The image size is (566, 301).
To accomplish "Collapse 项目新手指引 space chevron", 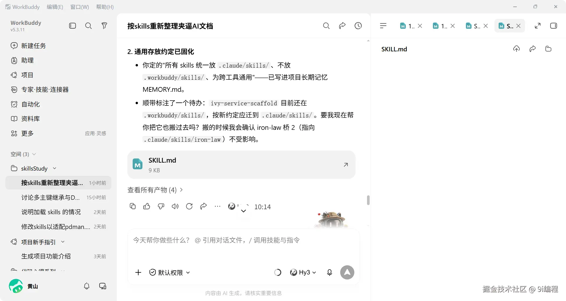I will tap(63, 242).
